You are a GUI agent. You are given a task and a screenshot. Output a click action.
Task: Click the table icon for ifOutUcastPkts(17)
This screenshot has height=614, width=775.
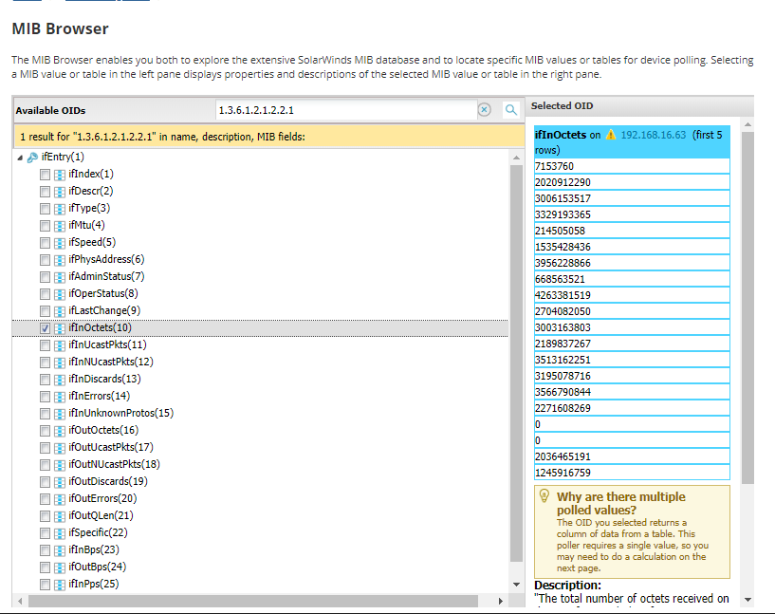click(60, 448)
